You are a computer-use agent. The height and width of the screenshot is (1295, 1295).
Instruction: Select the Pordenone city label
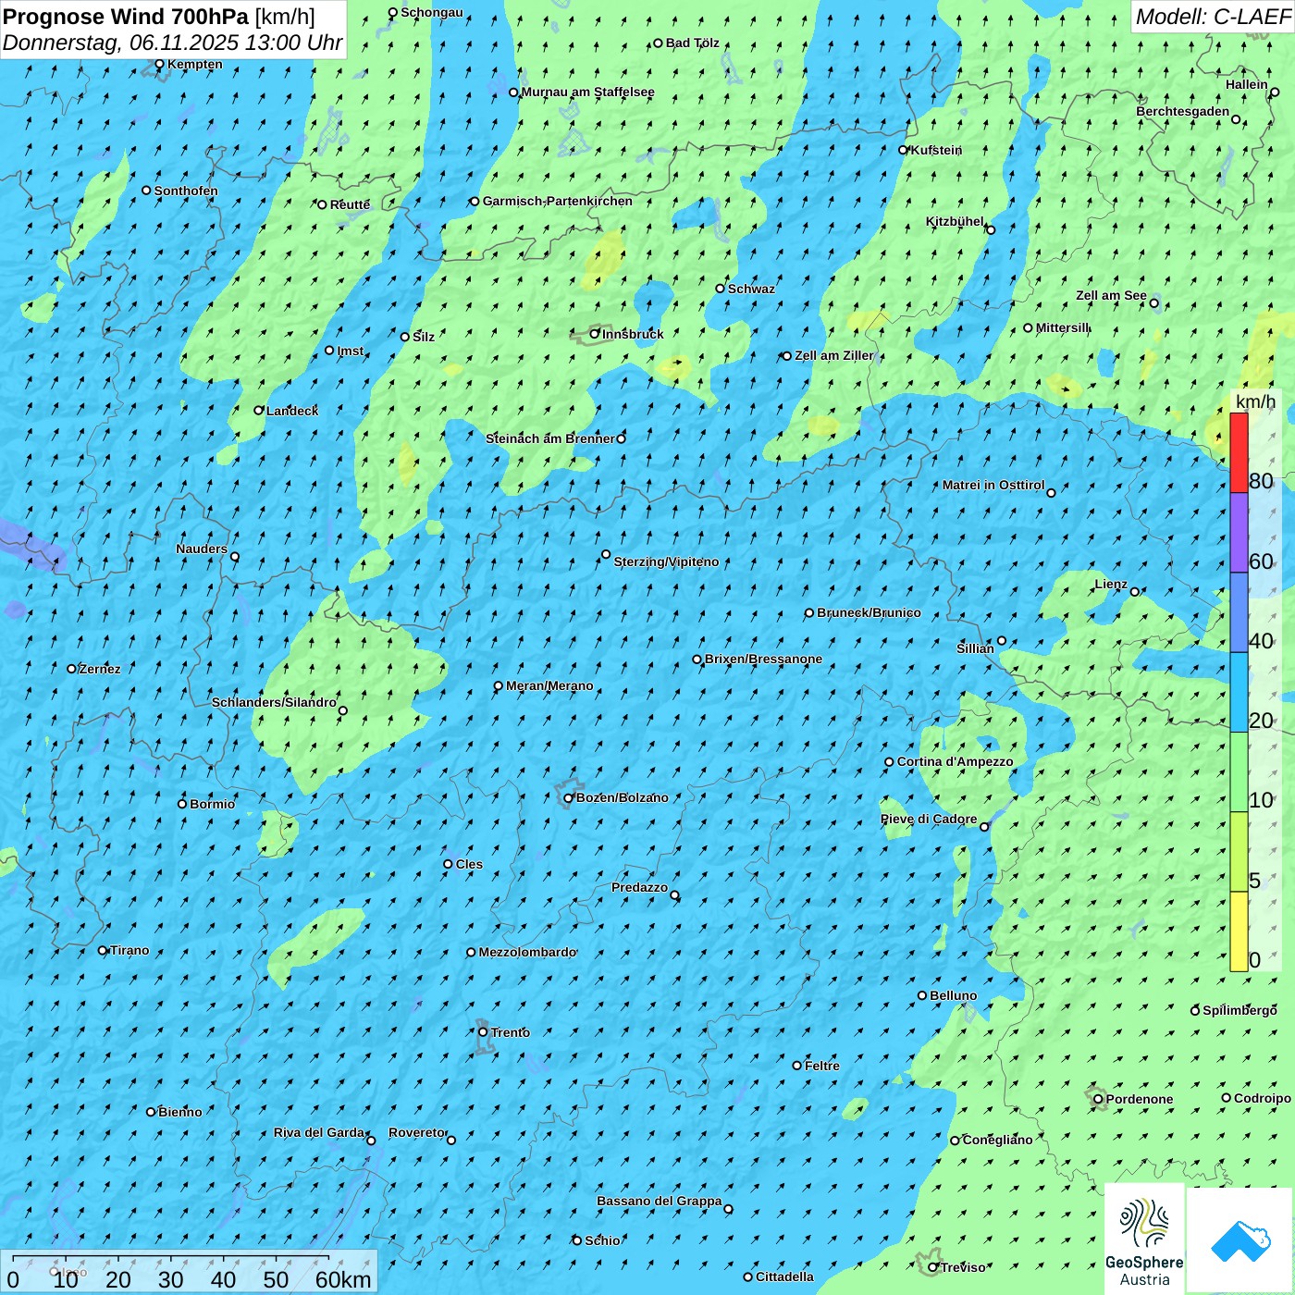pyautogui.click(x=1140, y=1099)
